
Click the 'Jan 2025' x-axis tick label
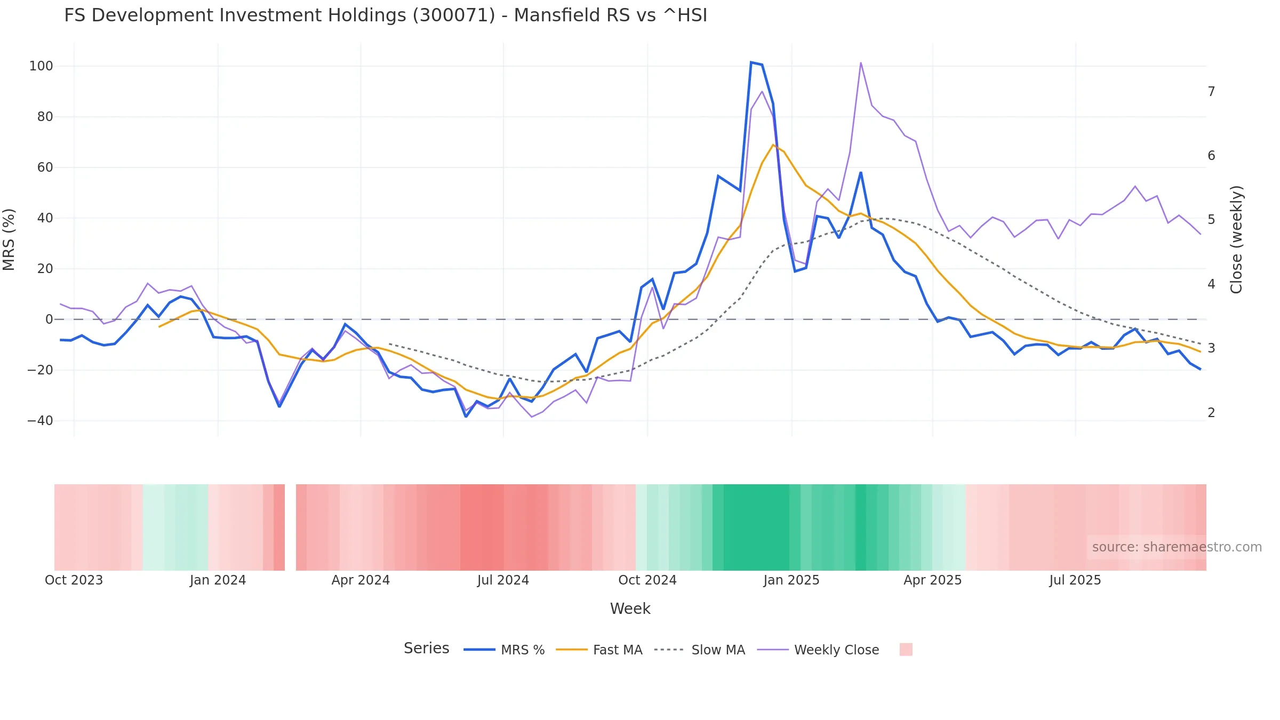791,580
